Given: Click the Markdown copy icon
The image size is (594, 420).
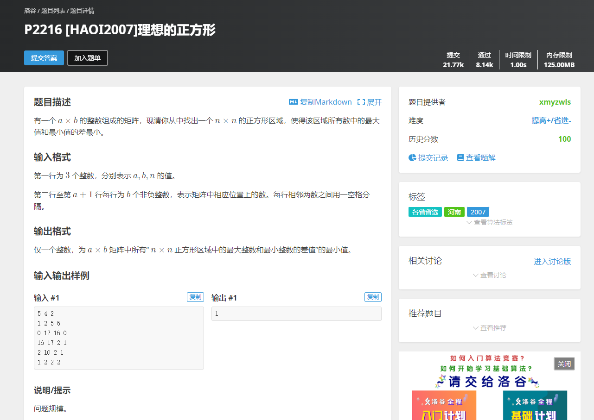Looking at the screenshot, I should 293,102.
